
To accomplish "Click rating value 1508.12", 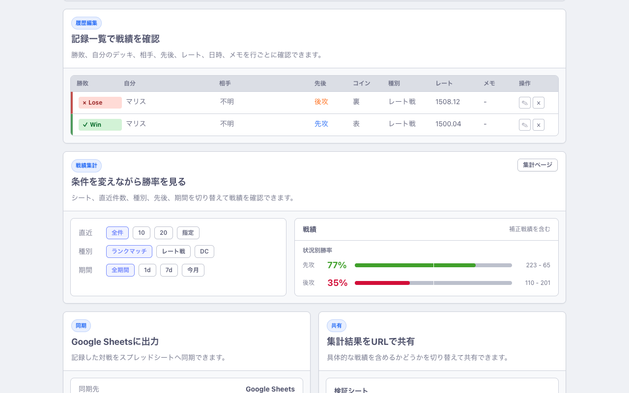I will [x=448, y=102].
